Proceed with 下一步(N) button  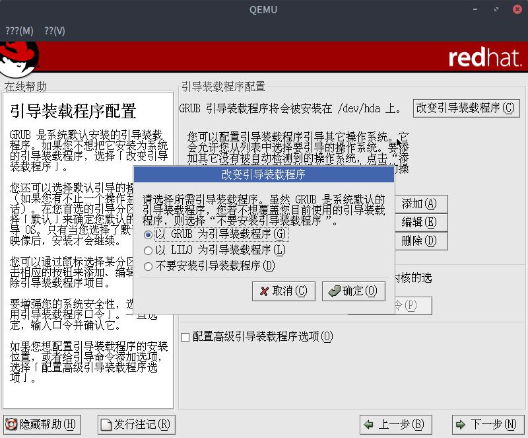pyautogui.click(x=488, y=425)
